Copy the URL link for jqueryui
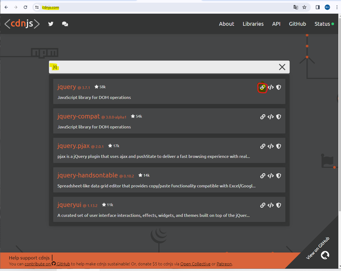341x271 pixels. [x=263, y=205]
